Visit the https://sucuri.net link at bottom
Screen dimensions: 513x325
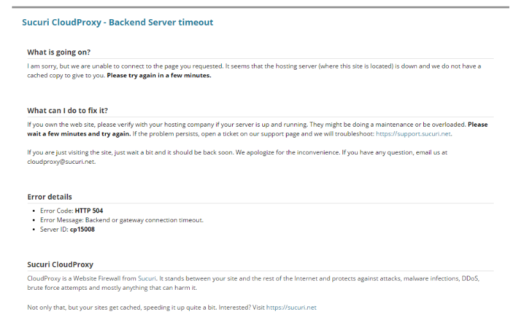click(x=291, y=308)
